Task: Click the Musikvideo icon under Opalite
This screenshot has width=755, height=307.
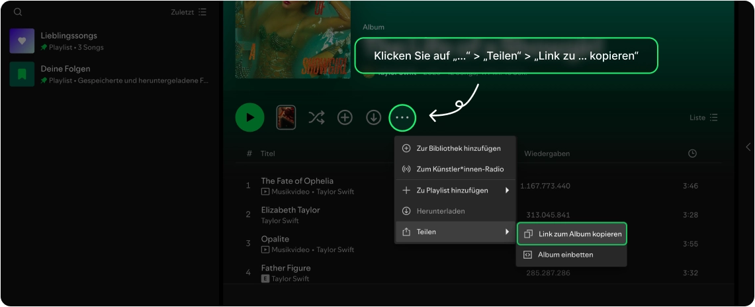Action: (265, 249)
